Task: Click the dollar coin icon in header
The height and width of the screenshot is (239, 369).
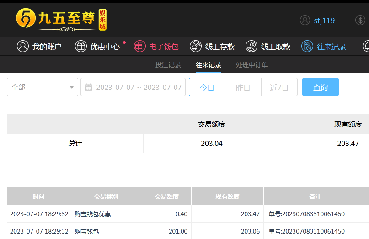Action: click(x=360, y=20)
